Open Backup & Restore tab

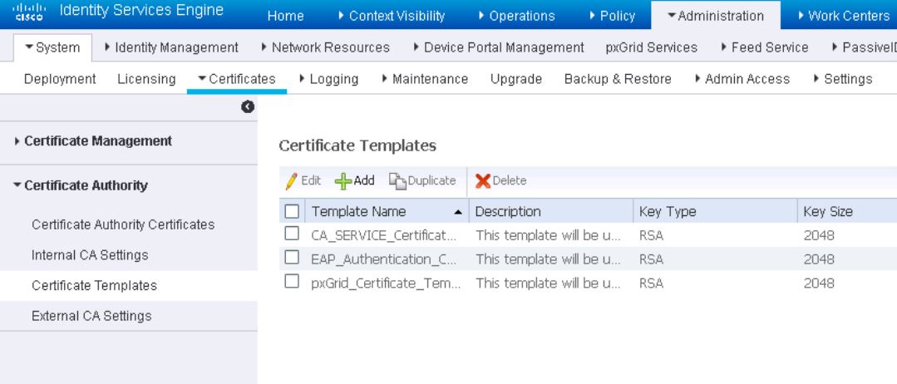(618, 79)
